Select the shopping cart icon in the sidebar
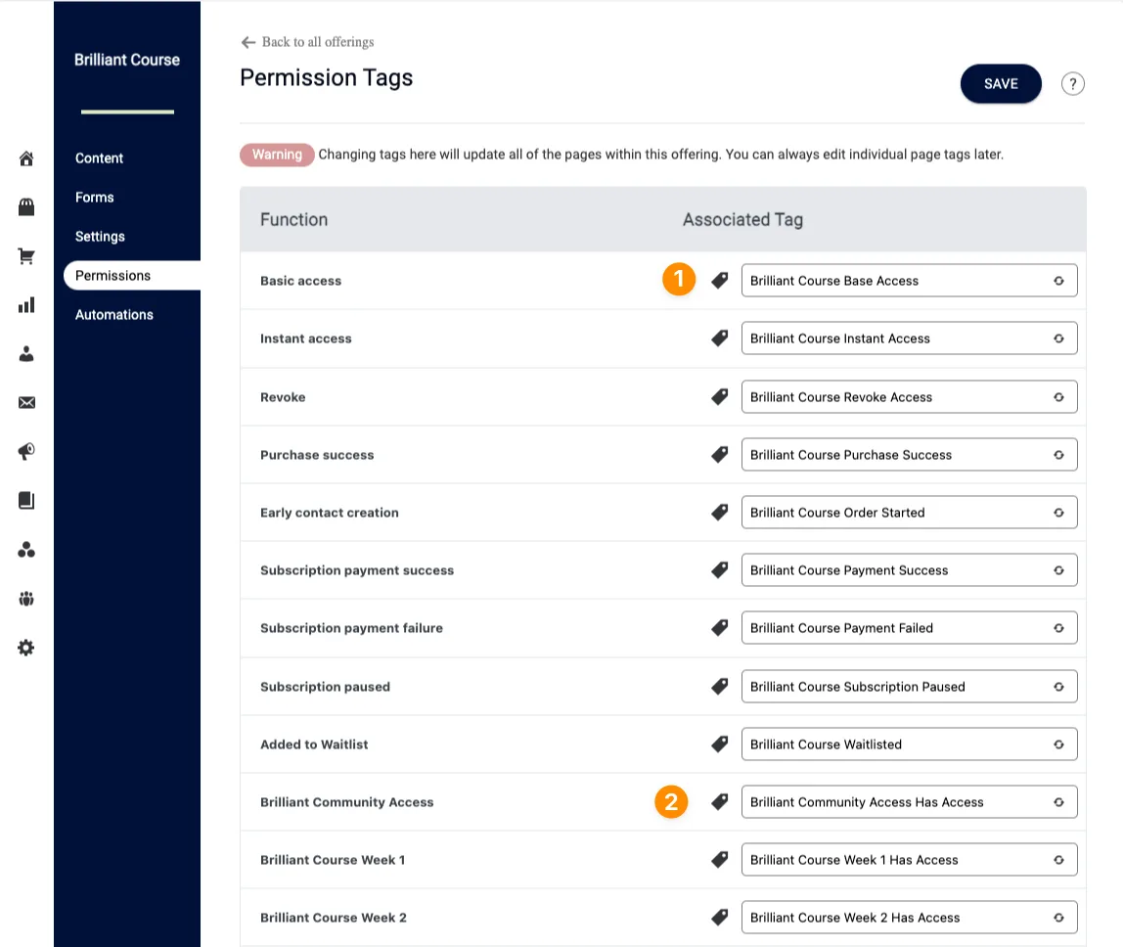 click(x=26, y=255)
